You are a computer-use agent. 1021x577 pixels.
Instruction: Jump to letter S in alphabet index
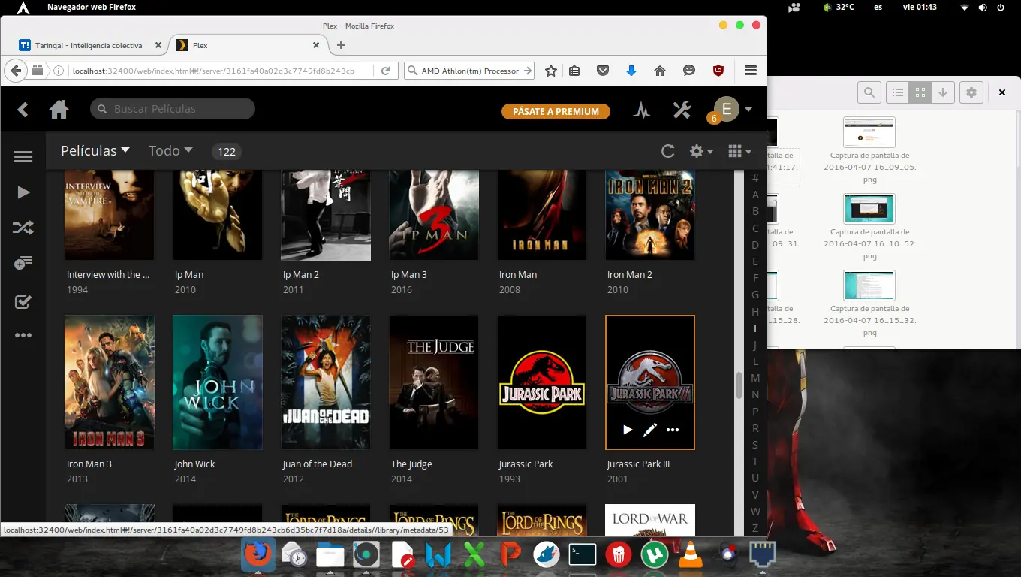tap(755, 444)
